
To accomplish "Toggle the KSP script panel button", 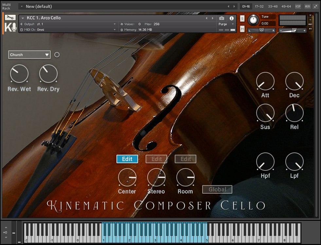I will pos(298,6).
